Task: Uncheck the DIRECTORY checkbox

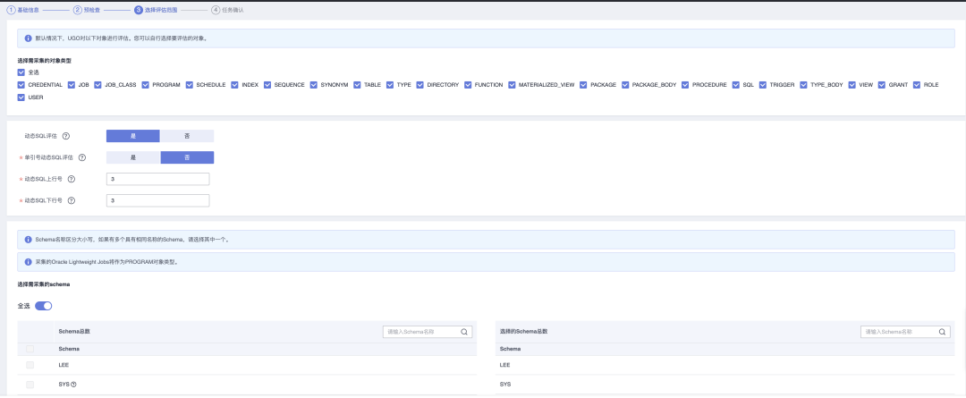Action: coord(420,85)
